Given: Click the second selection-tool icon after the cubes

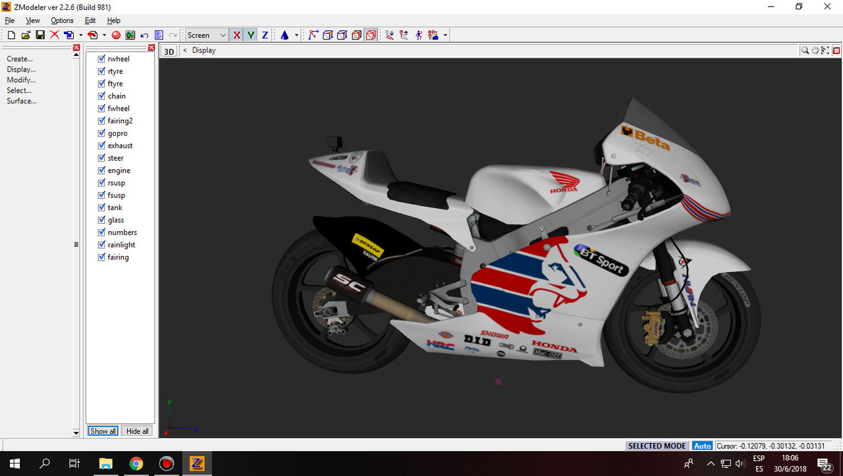Looking at the screenshot, I should (x=404, y=35).
